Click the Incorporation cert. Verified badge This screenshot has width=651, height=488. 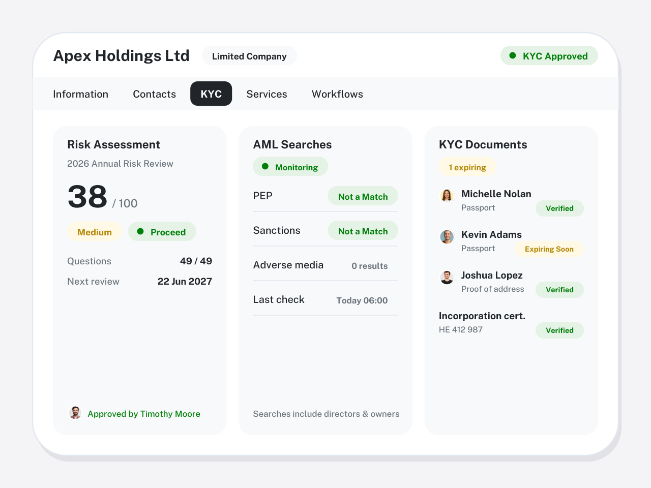click(559, 330)
